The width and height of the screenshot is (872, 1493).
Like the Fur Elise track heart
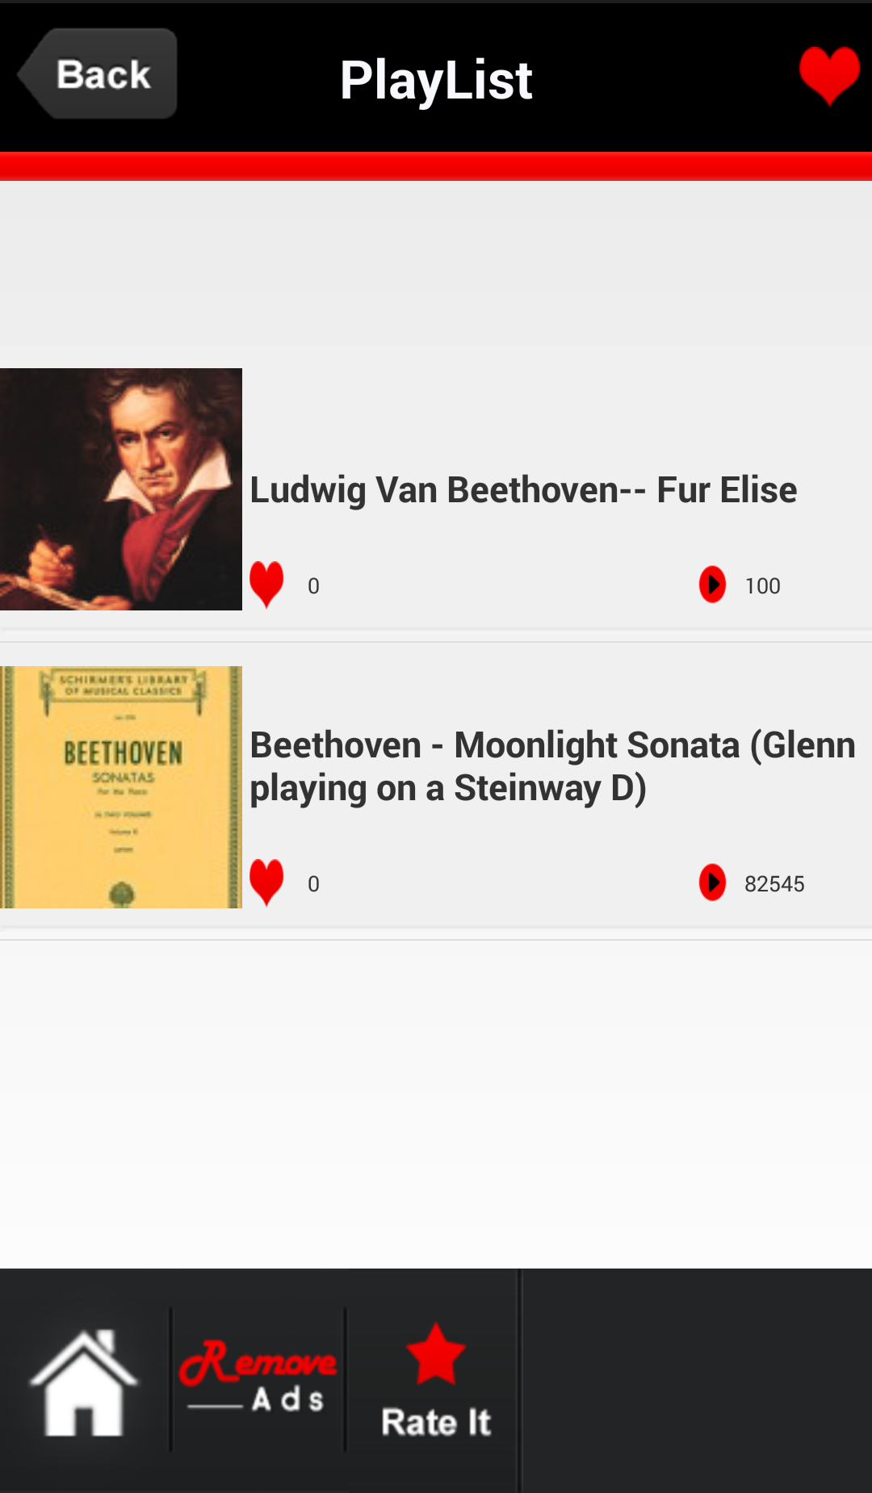pos(266,584)
